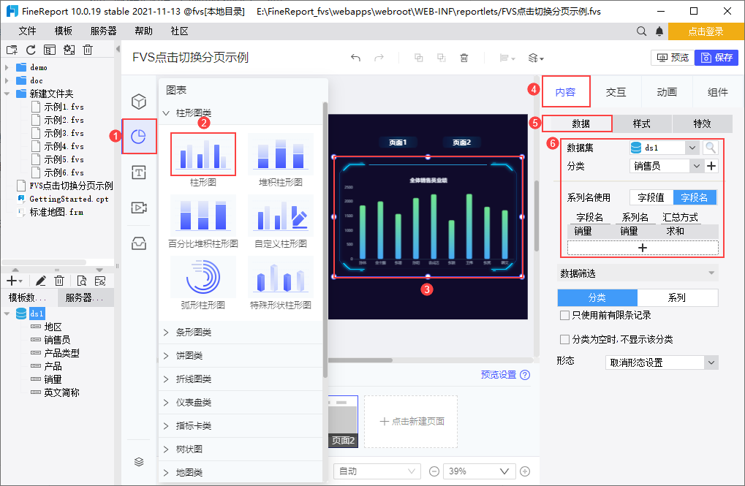Switch filter to 分类 toggle
The height and width of the screenshot is (486, 745).
click(597, 298)
